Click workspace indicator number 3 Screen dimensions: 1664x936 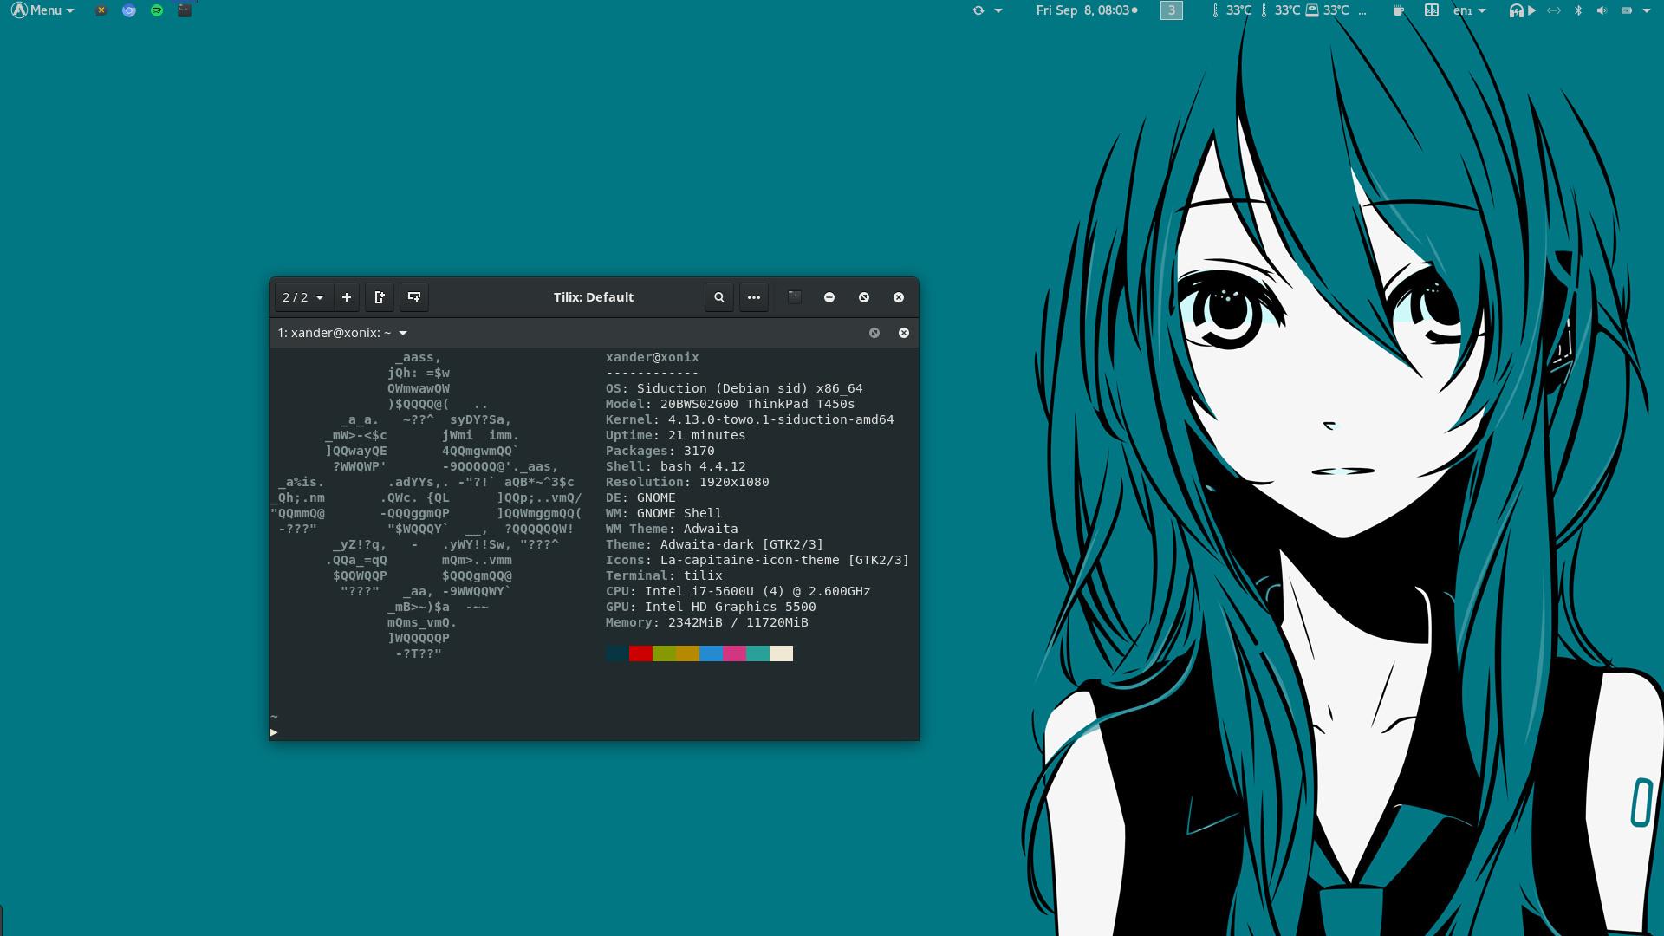click(1171, 10)
